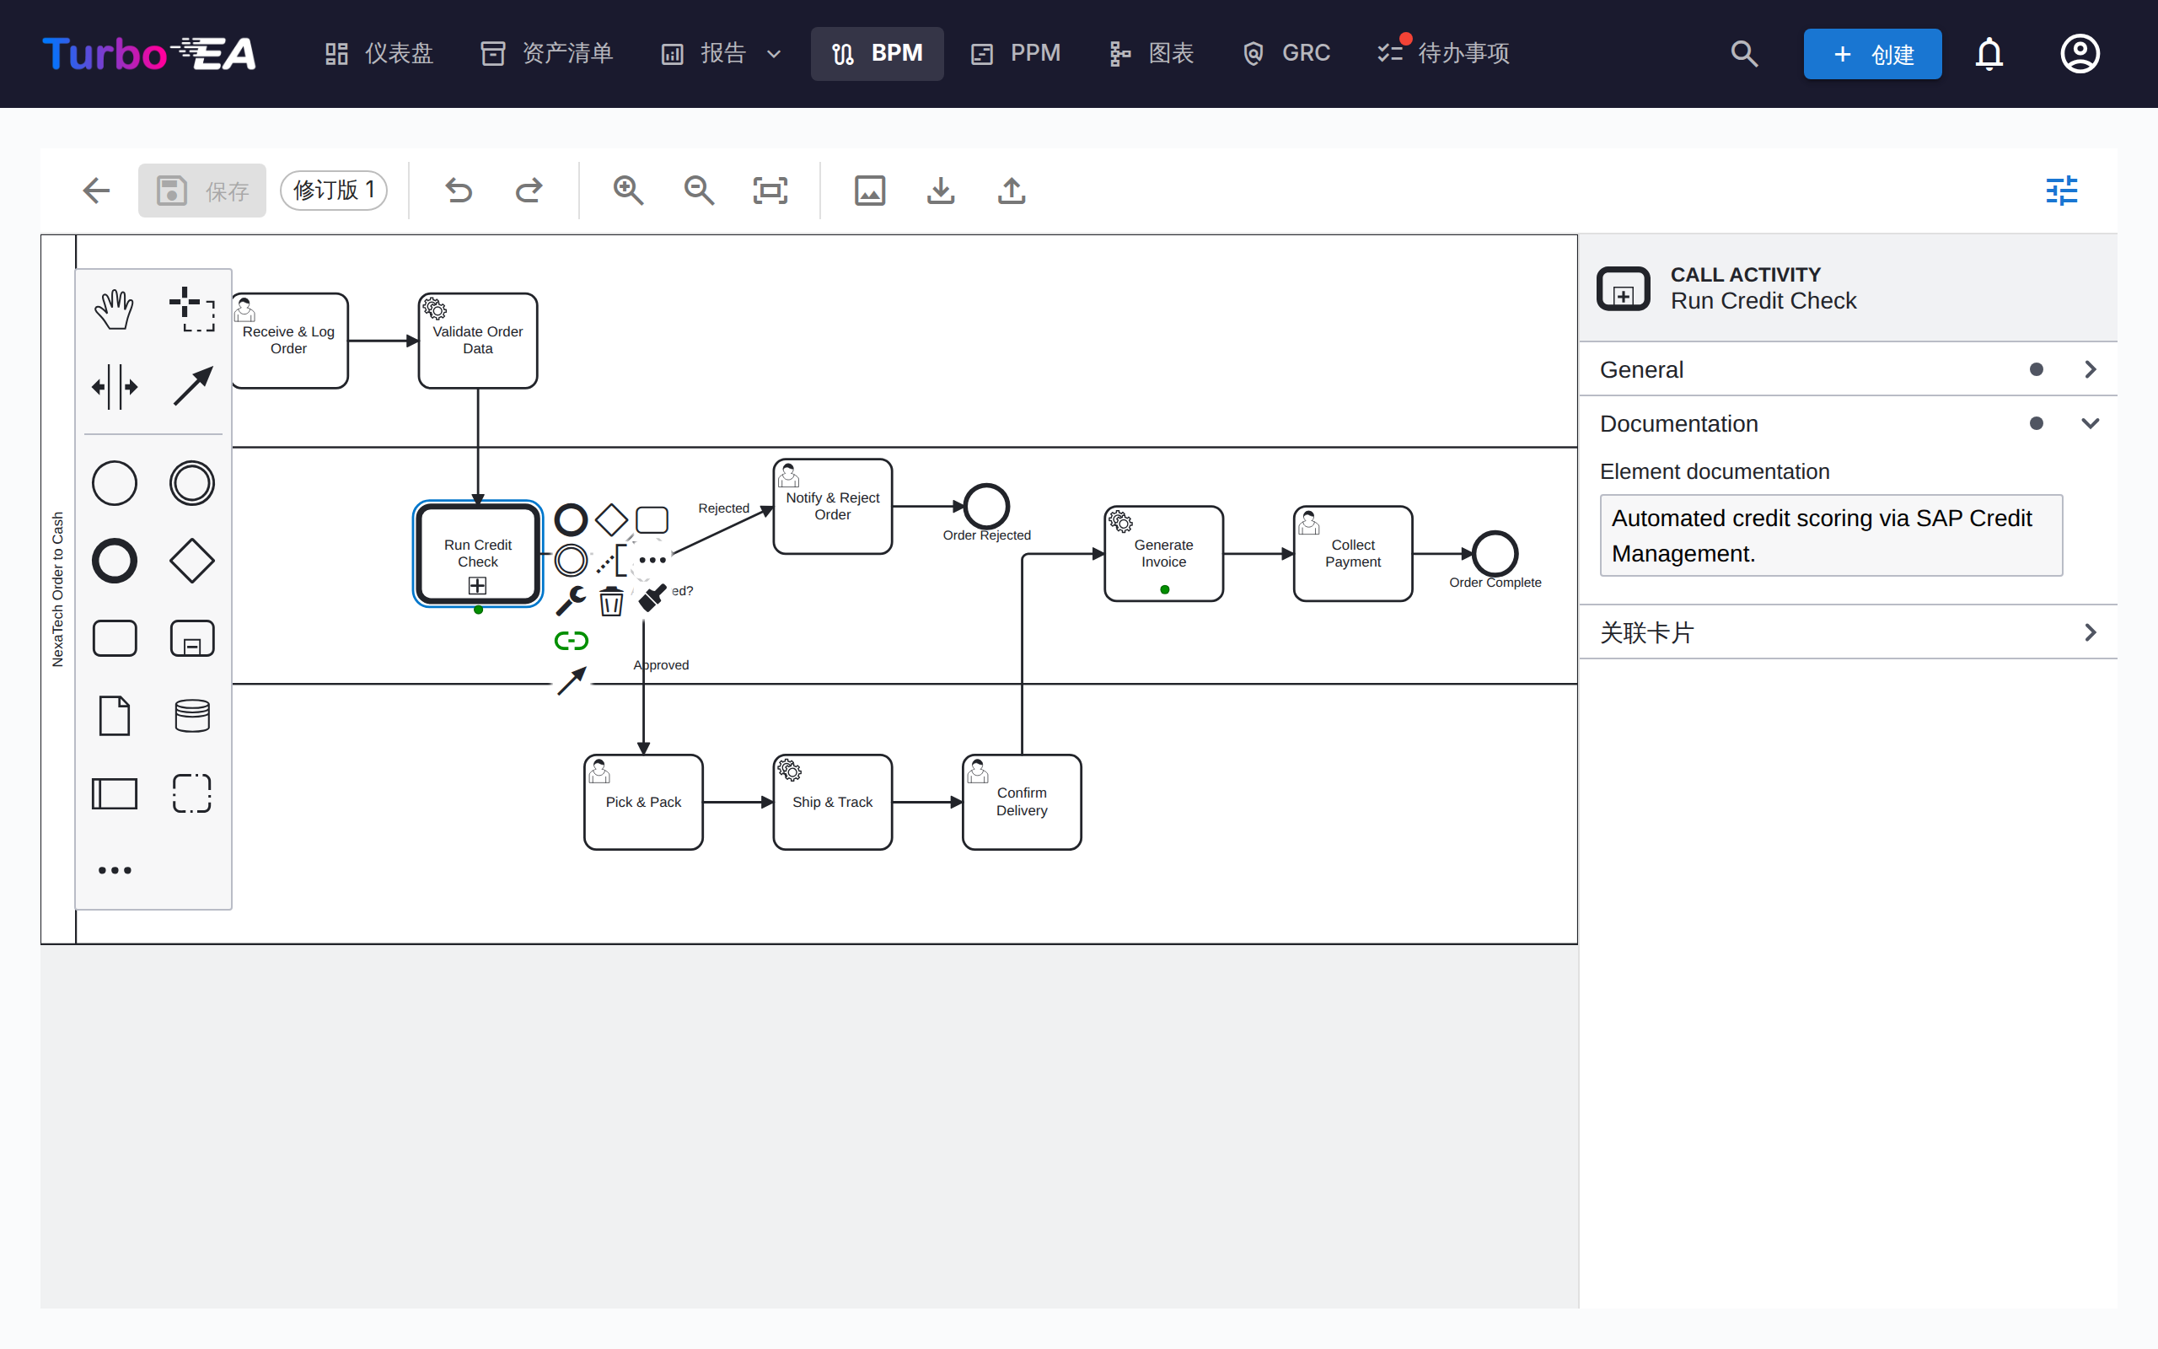Click the 修订版 1 chip

[334, 190]
